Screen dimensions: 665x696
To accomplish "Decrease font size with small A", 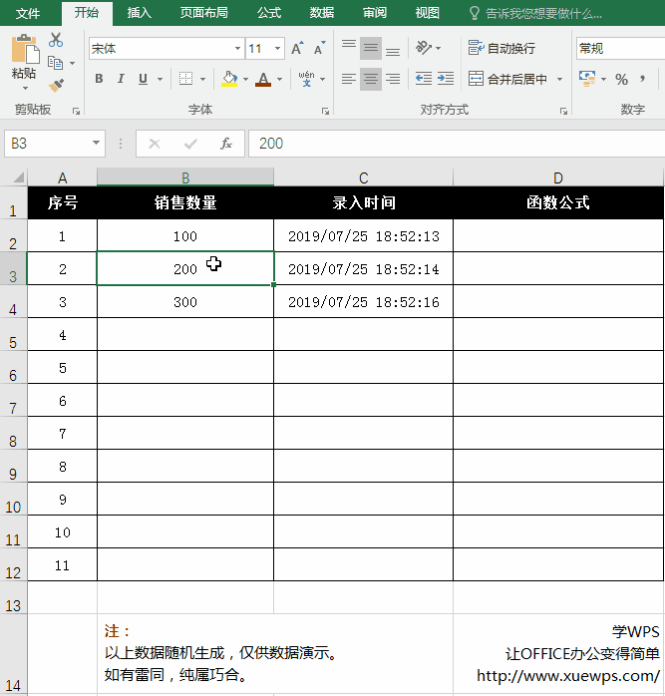I will (319, 49).
